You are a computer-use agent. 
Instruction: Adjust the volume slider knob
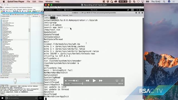click(x=74, y=81)
